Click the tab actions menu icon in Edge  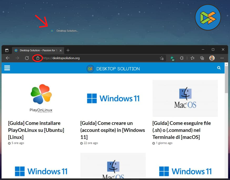coord(7,50)
